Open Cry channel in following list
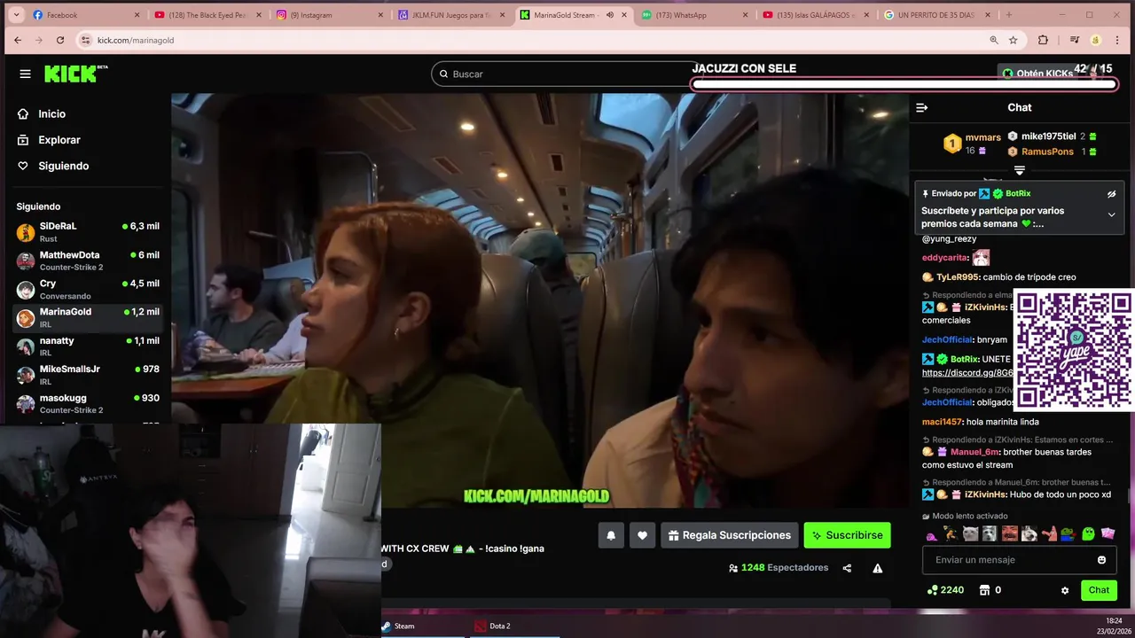Viewport: 1135px width, 638px height. point(87,290)
